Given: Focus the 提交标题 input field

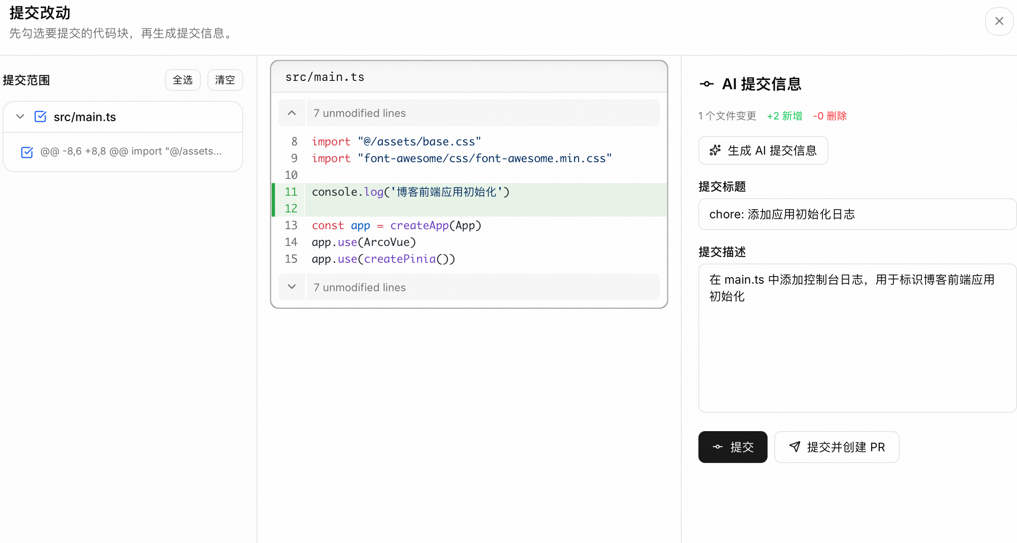Looking at the screenshot, I should pos(857,214).
